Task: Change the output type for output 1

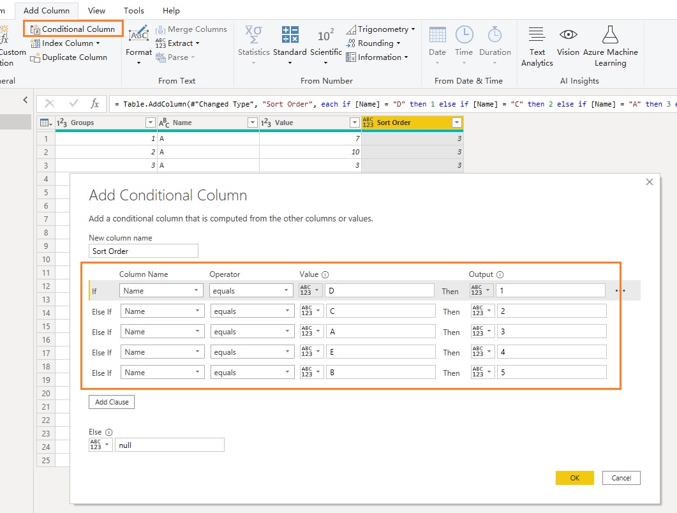Action: (481, 290)
